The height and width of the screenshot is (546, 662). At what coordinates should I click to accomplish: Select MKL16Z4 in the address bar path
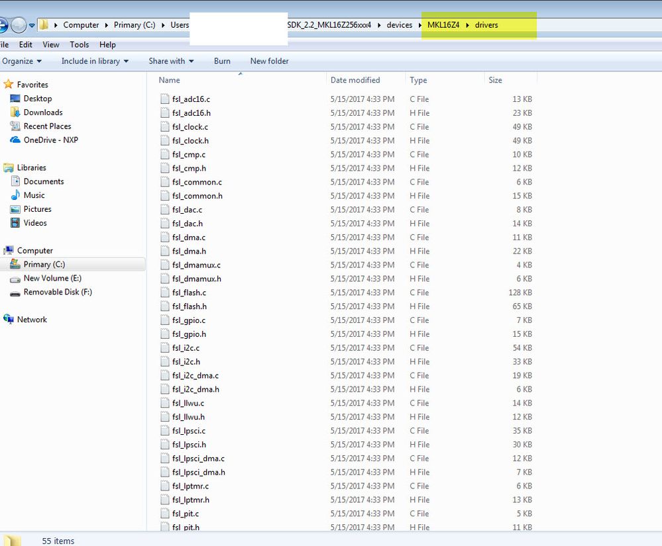[x=443, y=25]
